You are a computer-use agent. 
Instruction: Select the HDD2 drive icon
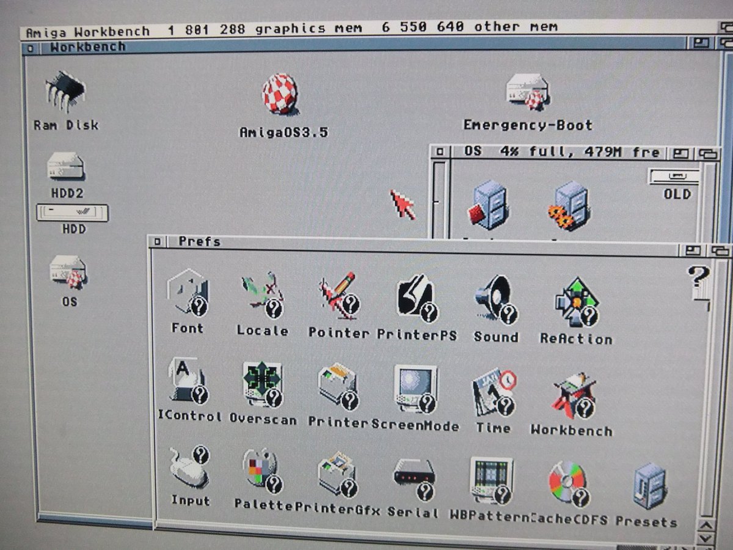click(66, 166)
